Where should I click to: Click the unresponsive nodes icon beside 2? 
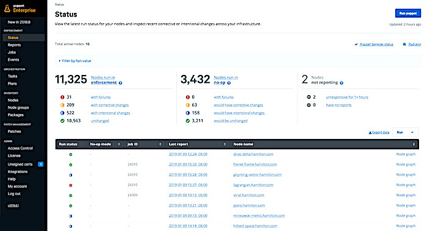click(x=309, y=97)
